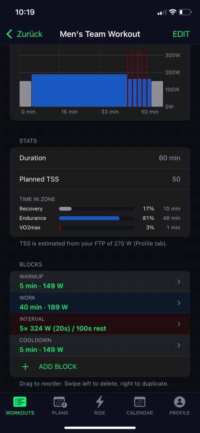Tap the Wi-Fi status icon

[x=172, y=12]
